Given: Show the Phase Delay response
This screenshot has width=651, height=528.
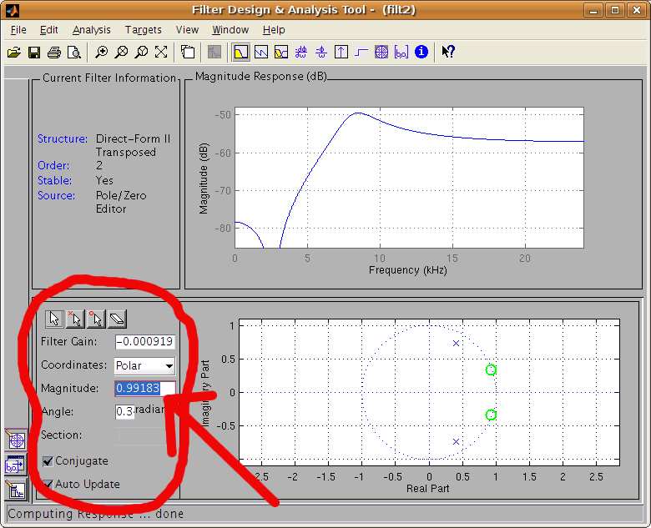Looking at the screenshot, I should click(x=321, y=53).
